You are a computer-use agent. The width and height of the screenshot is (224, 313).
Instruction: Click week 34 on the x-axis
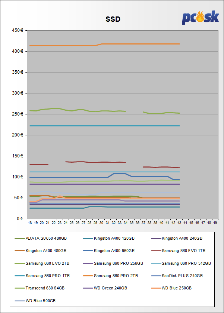[x=126, y=223]
